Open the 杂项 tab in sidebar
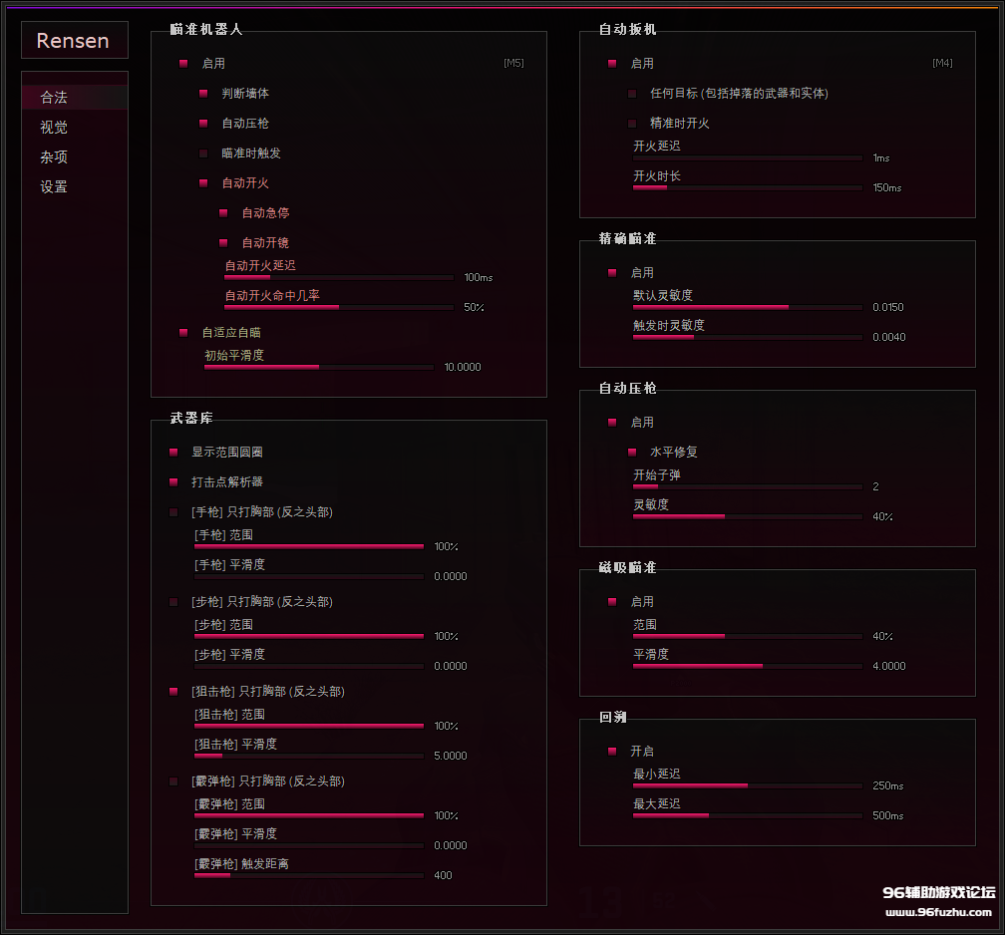The height and width of the screenshot is (935, 1005). [55, 157]
